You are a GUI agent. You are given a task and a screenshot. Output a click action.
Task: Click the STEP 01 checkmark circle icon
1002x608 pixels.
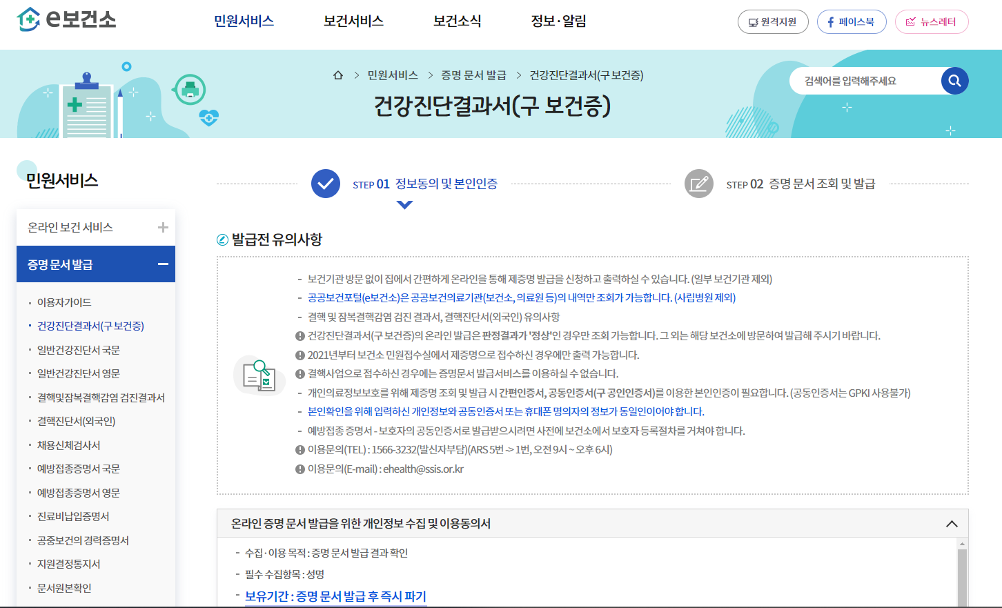[x=326, y=183]
